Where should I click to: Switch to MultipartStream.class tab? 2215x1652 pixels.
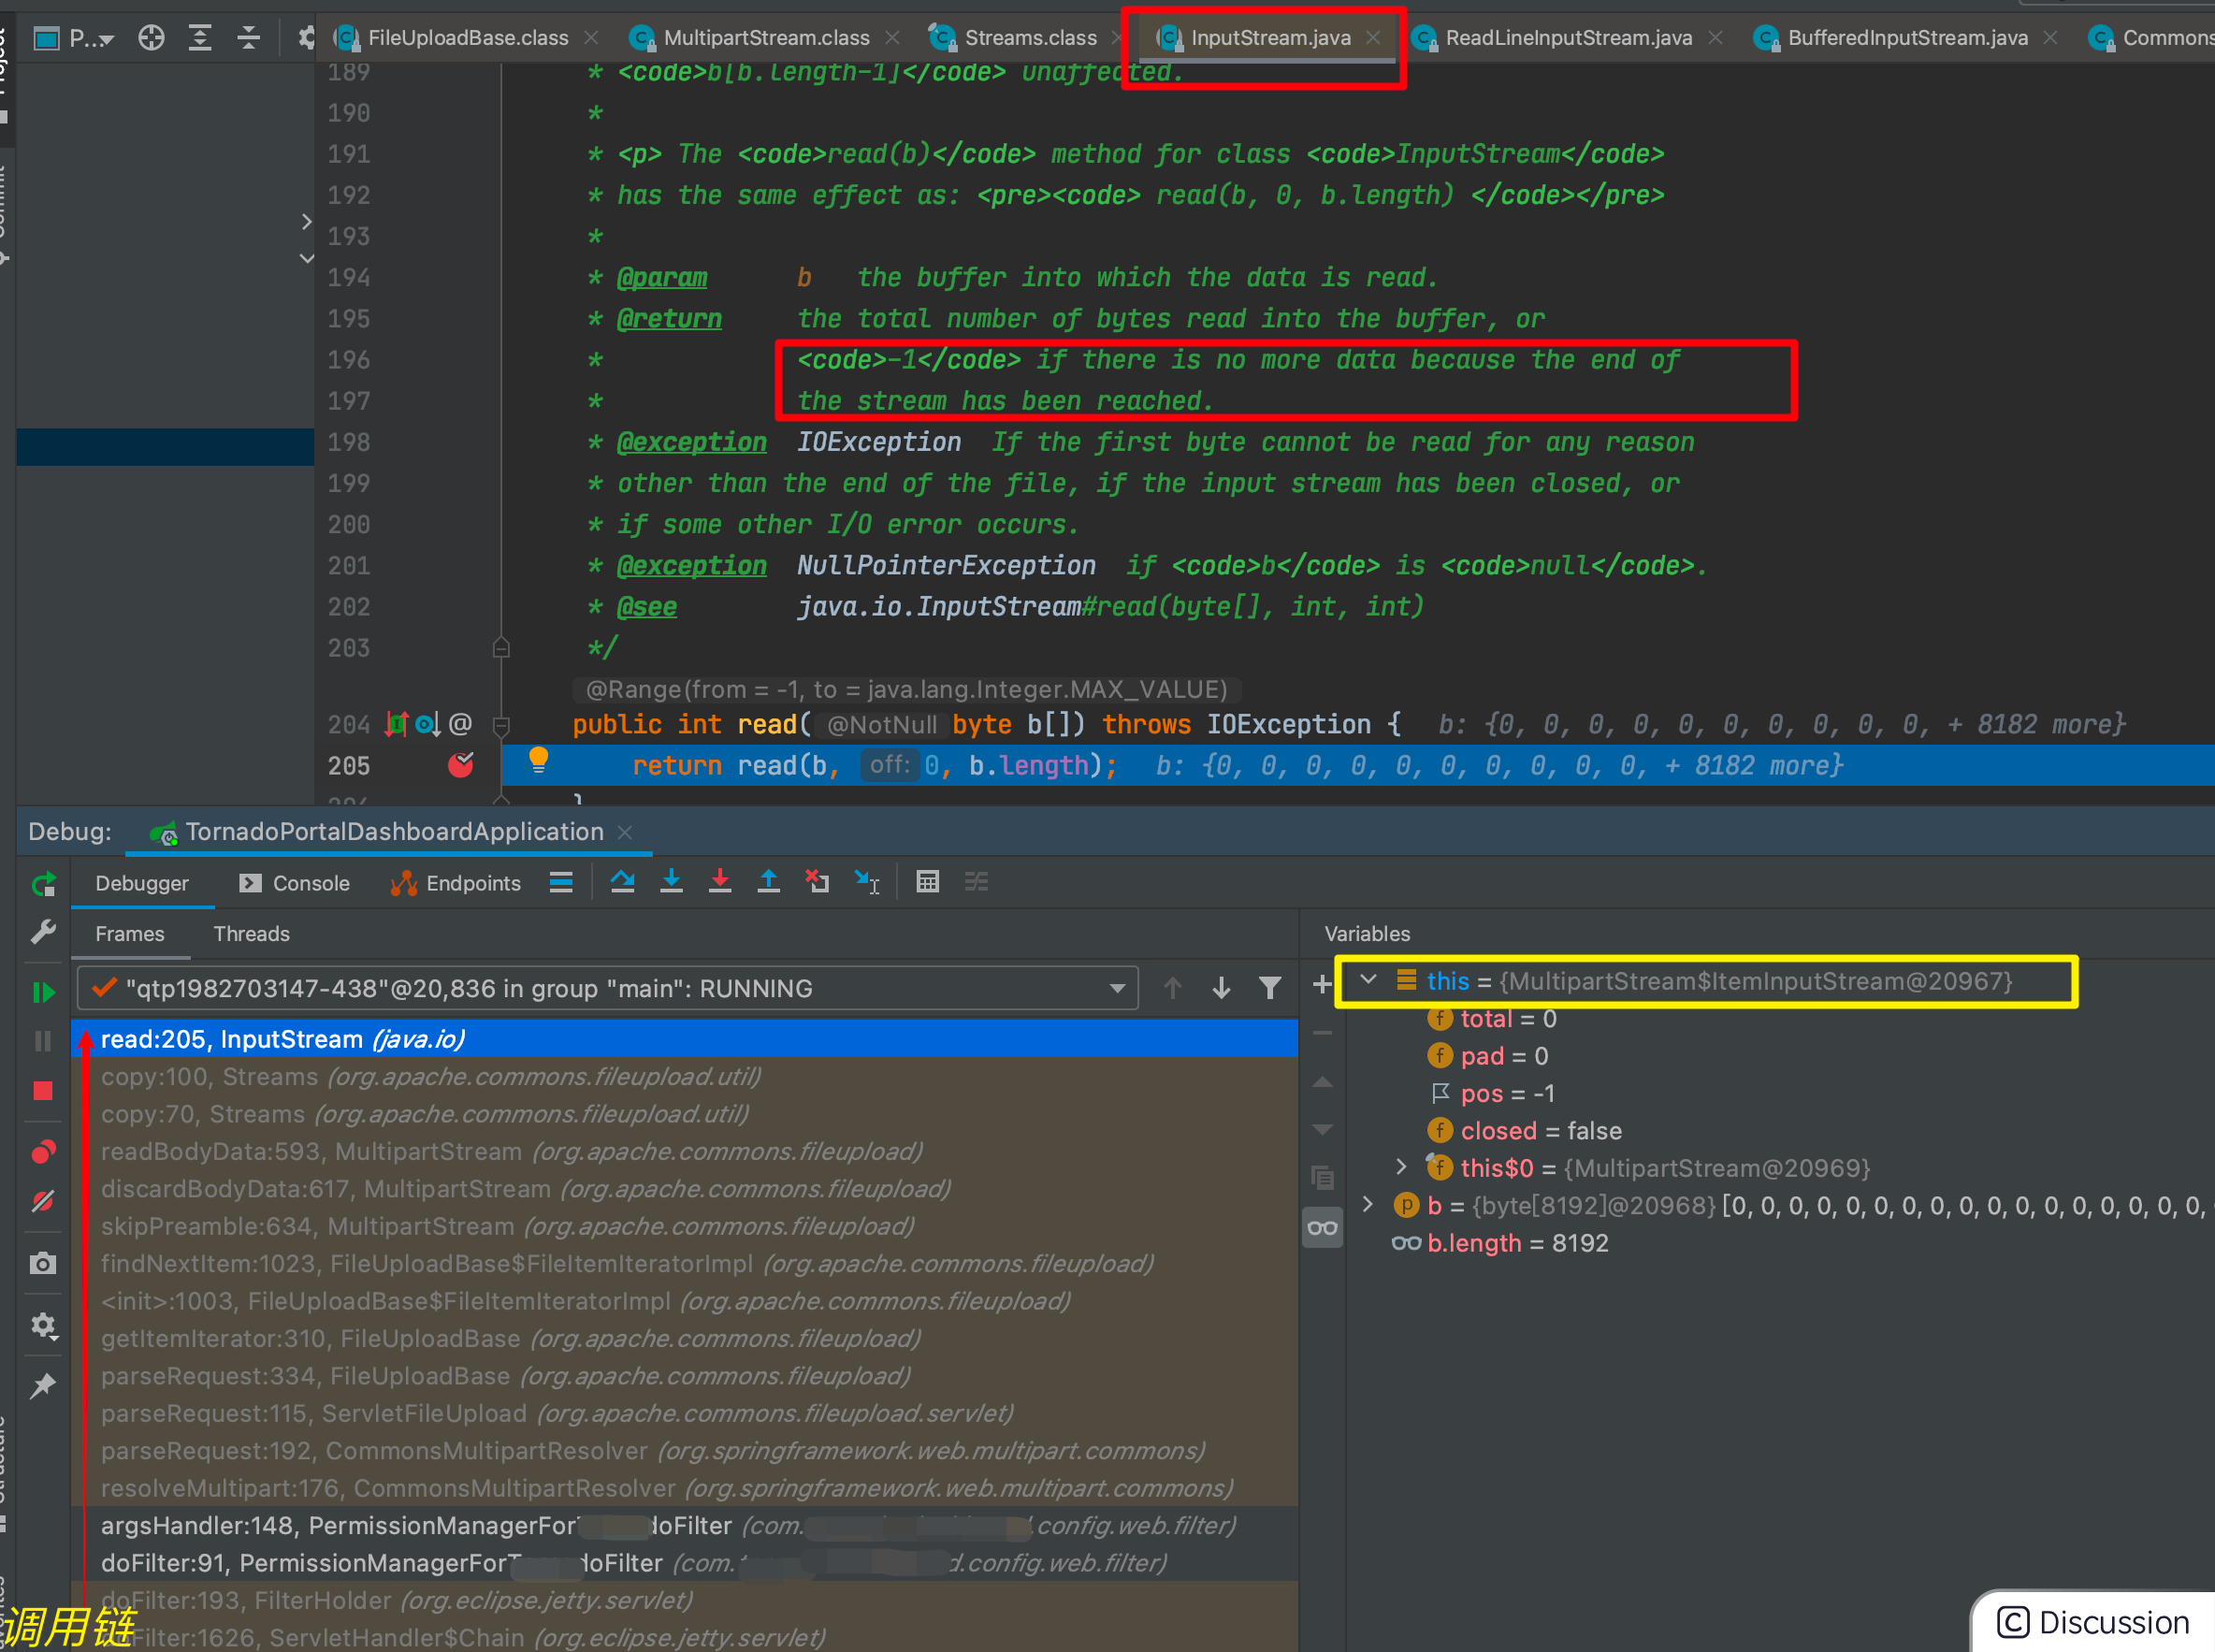(x=765, y=38)
